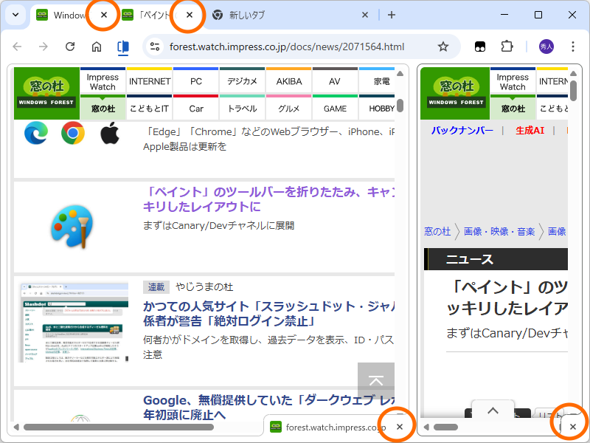Click the scroll-to-top arrow button
590x443 pixels.
pyautogui.click(x=376, y=380)
